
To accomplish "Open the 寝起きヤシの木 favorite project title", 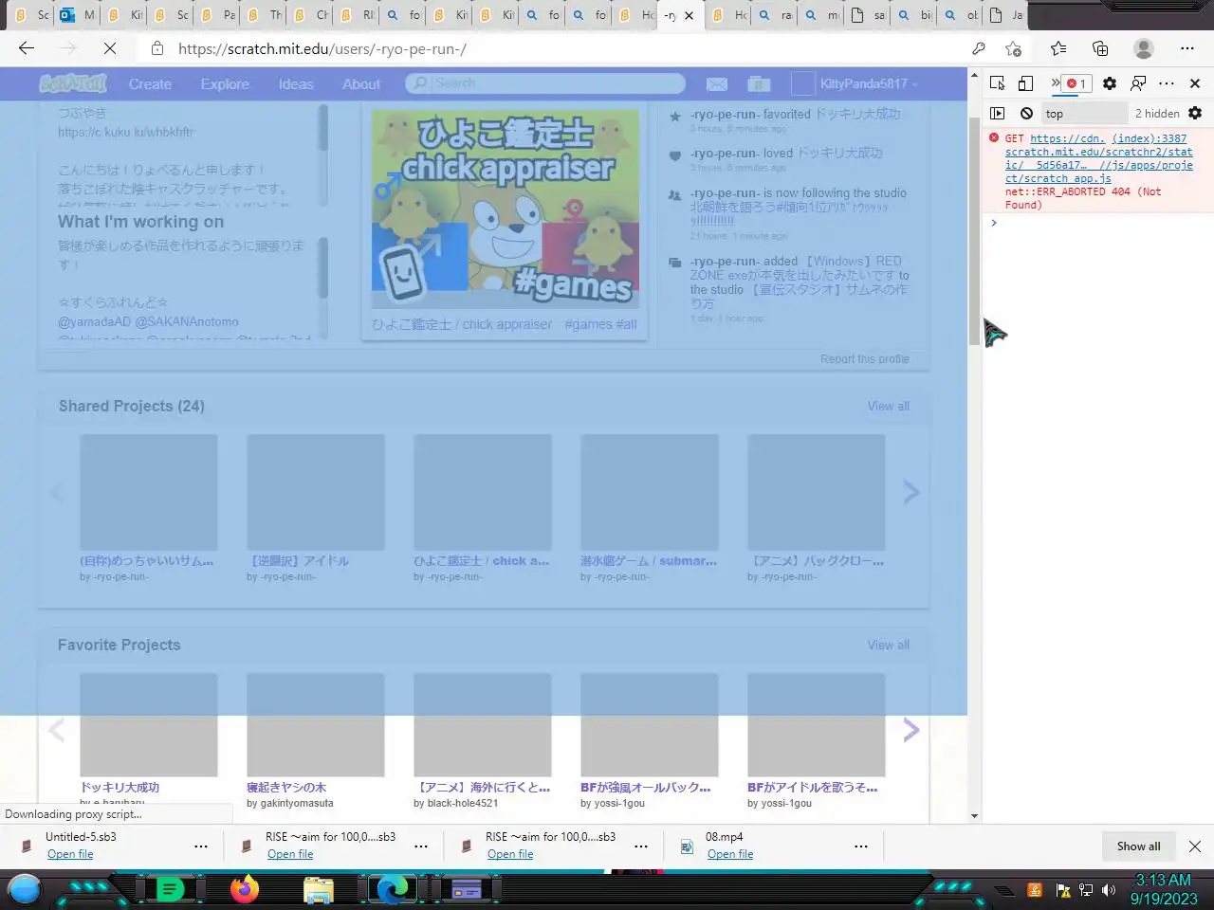I will coord(286,787).
